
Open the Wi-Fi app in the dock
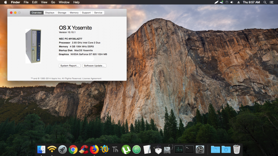point(52,149)
